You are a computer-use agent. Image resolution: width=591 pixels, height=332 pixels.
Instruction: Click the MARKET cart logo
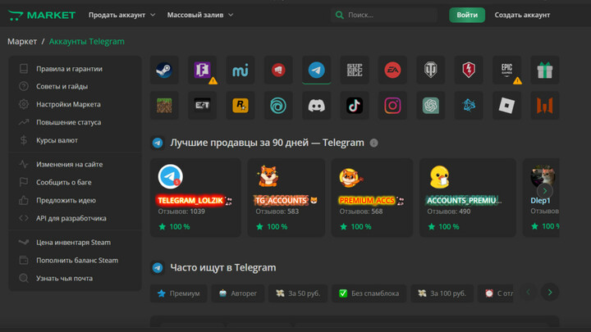click(x=42, y=15)
